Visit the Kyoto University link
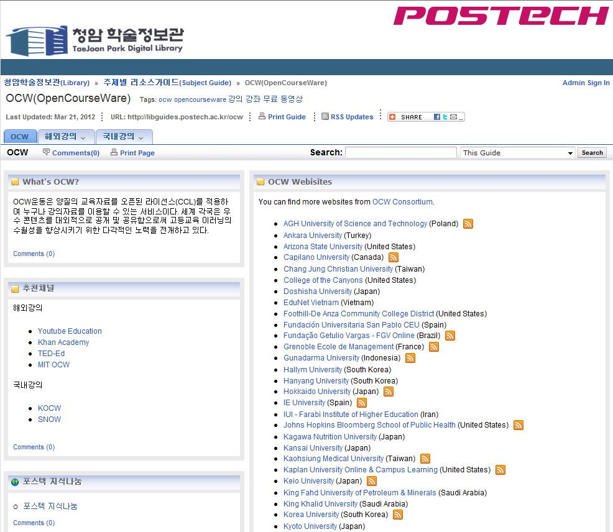613x532 pixels. tap(310, 526)
